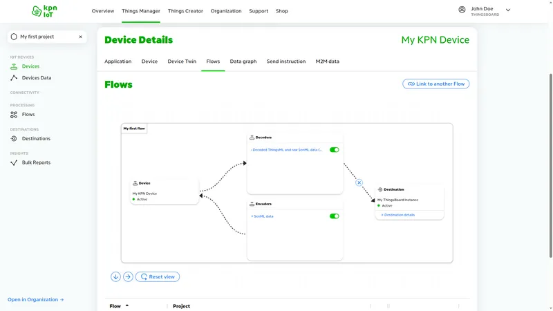This screenshot has width=553, height=311.
Task: Open the Send instruction tab
Action: [286, 62]
